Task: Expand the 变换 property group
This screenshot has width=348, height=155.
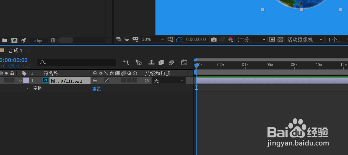Action: [27, 88]
